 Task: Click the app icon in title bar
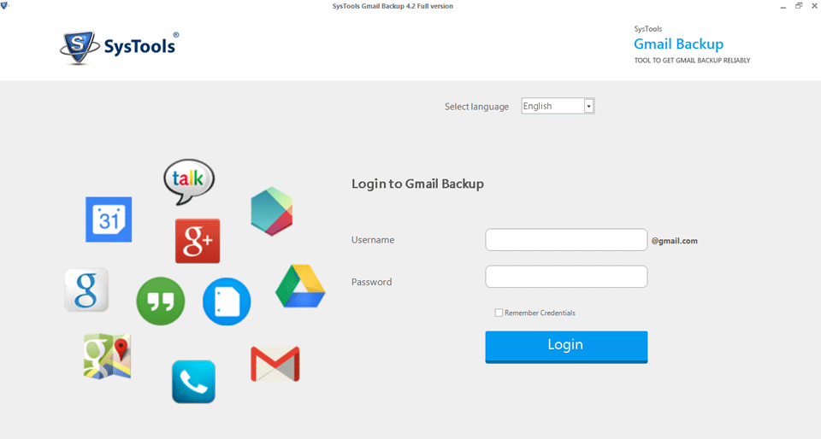pyautogui.click(x=5, y=6)
